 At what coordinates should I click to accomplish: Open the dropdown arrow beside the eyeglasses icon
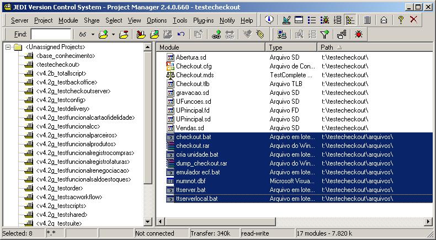click(93, 35)
